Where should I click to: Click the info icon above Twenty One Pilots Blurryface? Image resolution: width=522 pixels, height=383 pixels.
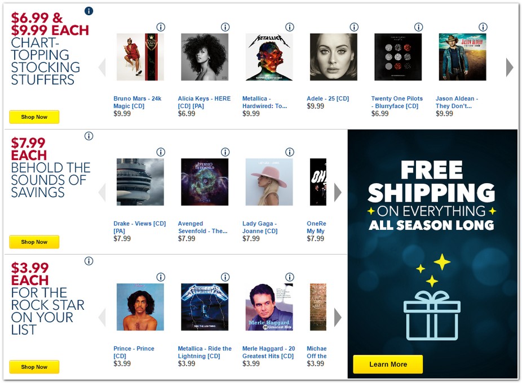(x=418, y=26)
